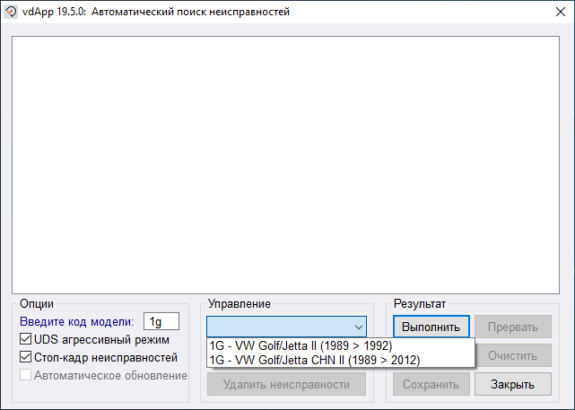
Task: Enable the 'UDS агрессивный режим' checkbox
Action: tap(26, 339)
